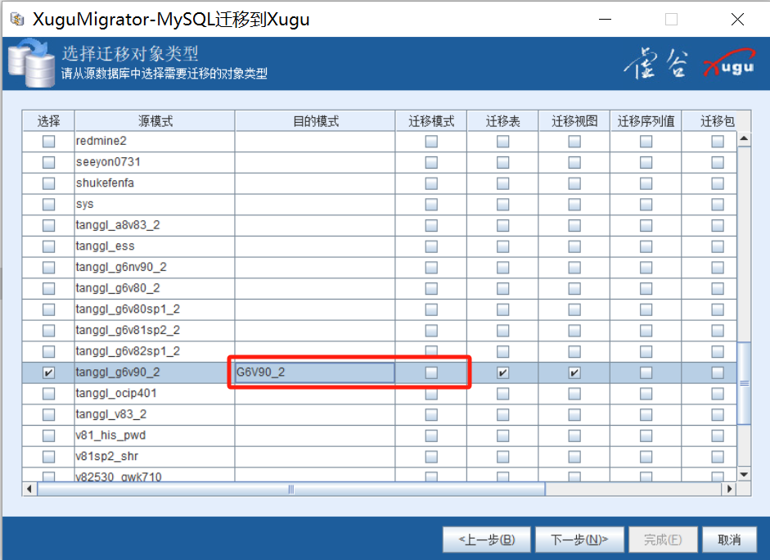
Task: Check the select box for v81_his_pwd
Action: coord(48,436)
